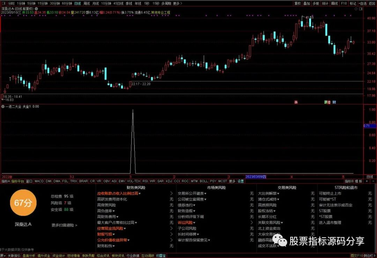The height and width of the screenshot is (258, 377).
Task: Select the BOLL indicator
Action: coord(204,181)
